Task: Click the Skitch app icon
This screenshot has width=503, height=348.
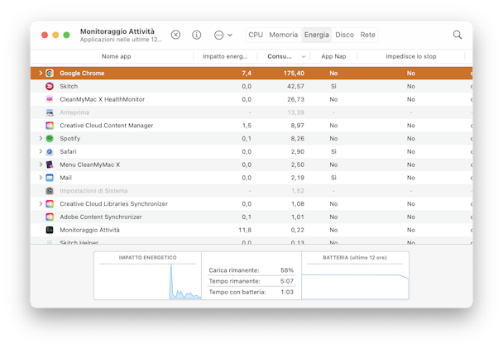Action: pos(50,86)
